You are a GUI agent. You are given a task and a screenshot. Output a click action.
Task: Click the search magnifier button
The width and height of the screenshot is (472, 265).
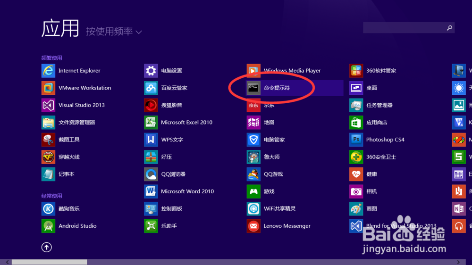[x=449, y=28]
